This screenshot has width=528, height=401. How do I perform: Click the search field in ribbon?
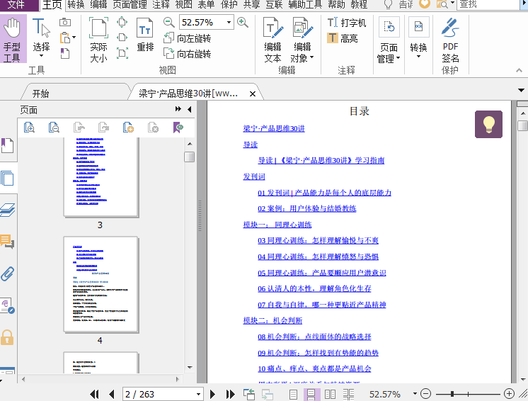pyautogui.click(x=488, y=5)
